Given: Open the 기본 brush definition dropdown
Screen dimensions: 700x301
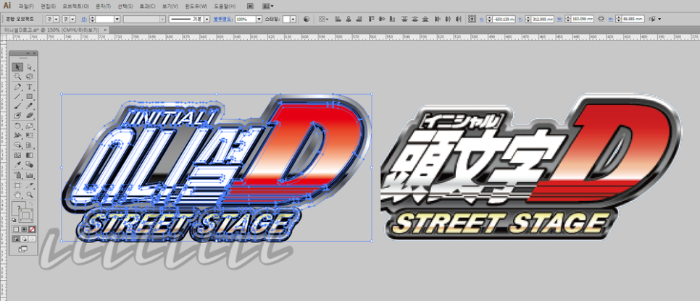Looking at the screenshot, I should tap(207, 20).
